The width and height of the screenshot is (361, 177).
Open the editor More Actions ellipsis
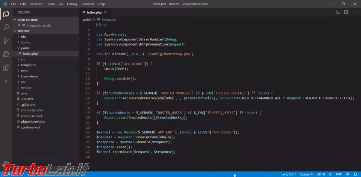355,12
